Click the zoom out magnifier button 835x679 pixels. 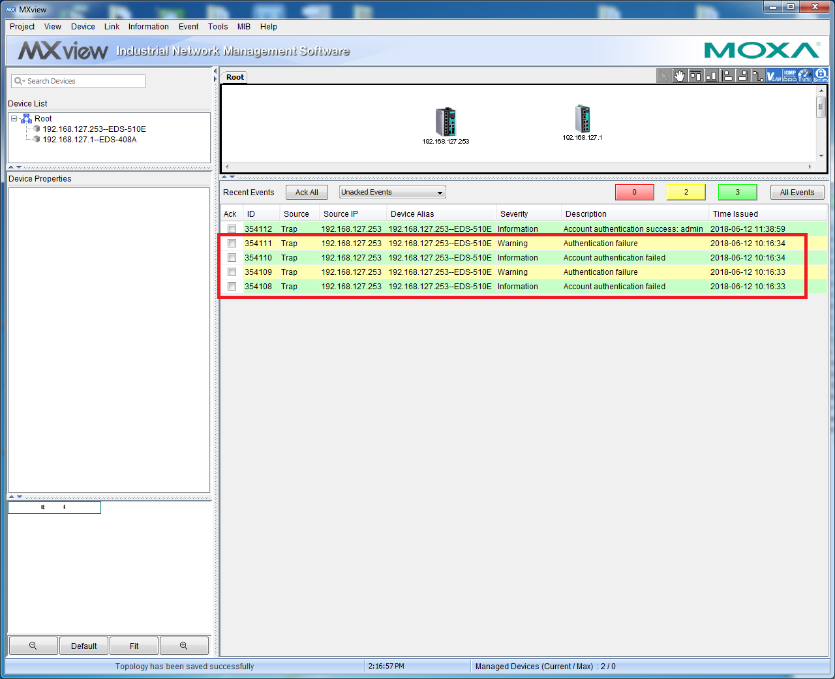click(33, 646)
